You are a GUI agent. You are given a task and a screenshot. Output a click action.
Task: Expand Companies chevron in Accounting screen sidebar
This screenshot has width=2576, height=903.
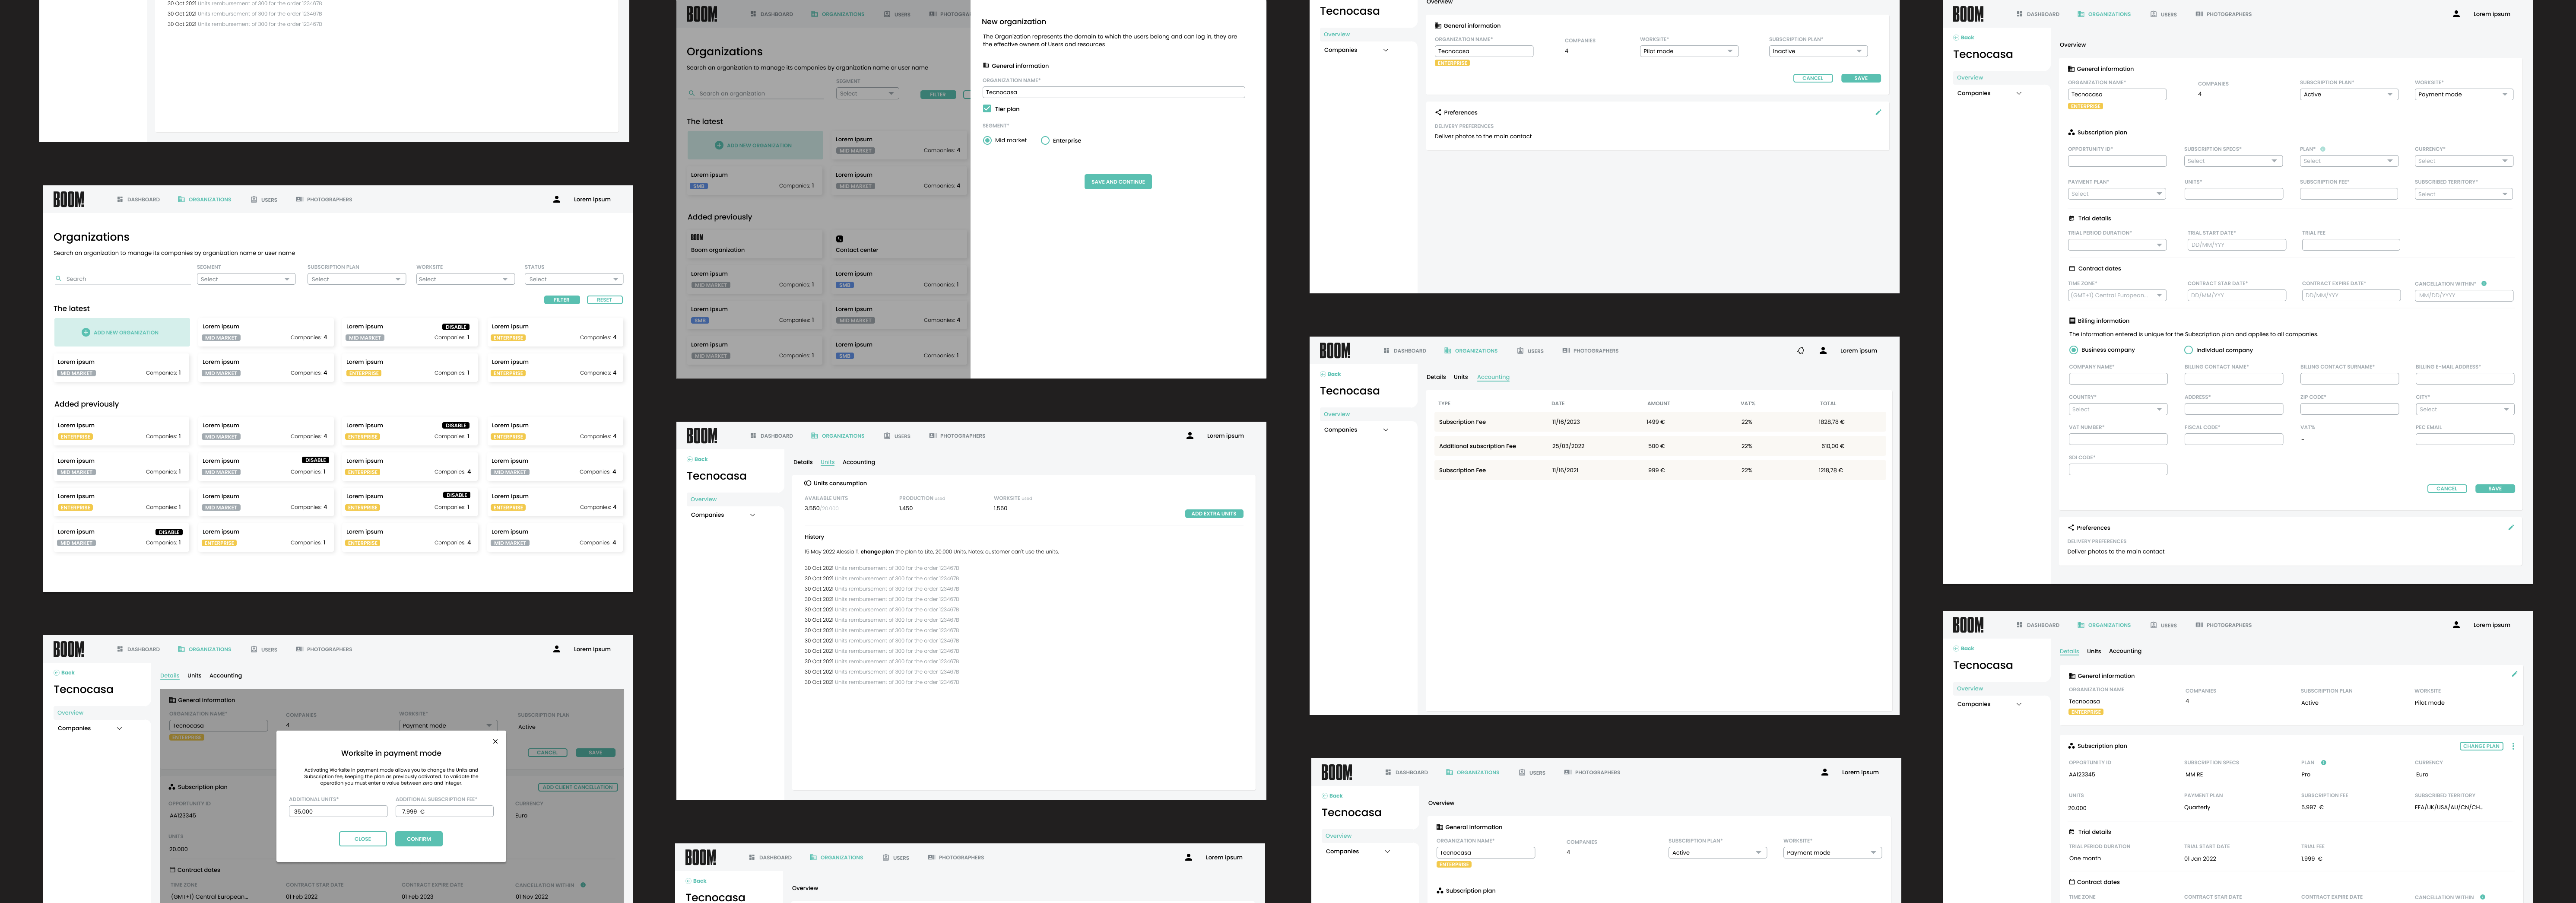click(x=1385, y=430)
